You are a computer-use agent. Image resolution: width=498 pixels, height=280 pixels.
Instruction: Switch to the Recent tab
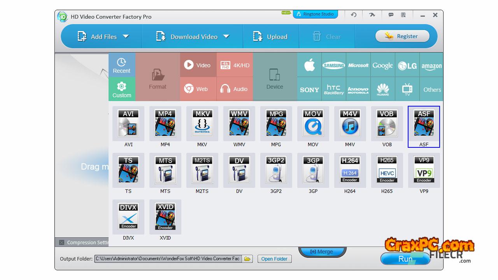[122, 65]
